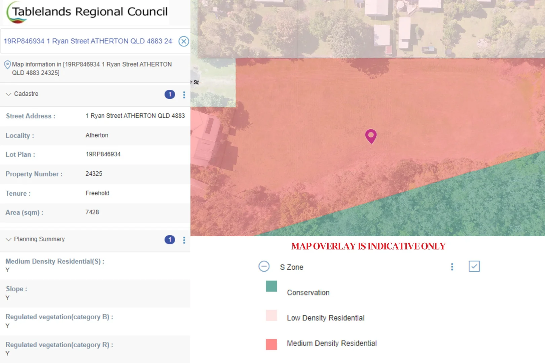Open the Planning Summary three-dot options menu
The height and width of the screenshot is (363, 545).
pos(184,240)
